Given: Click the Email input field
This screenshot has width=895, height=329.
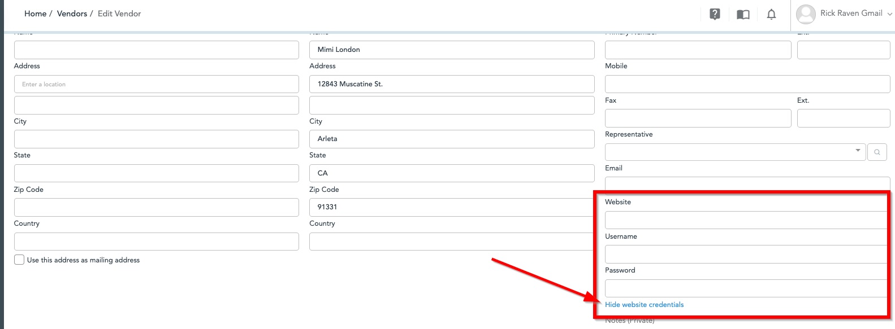Looking at the screenshot, I should [746, 185].
